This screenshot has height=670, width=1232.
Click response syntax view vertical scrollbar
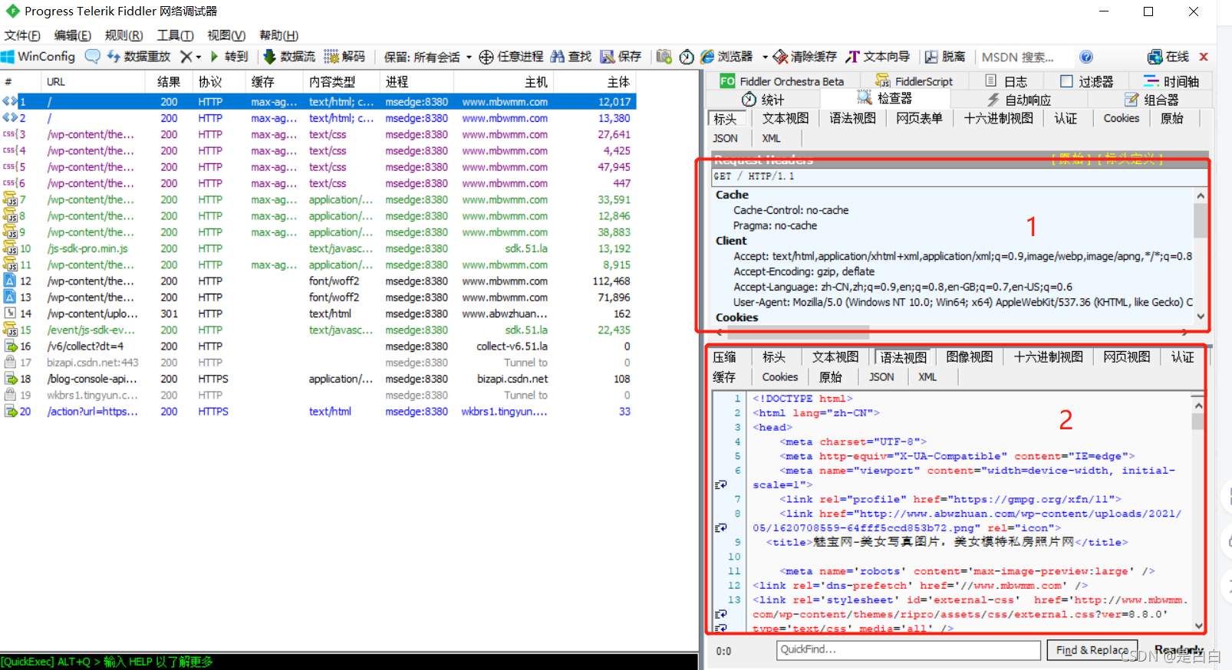coord(1198,514)
